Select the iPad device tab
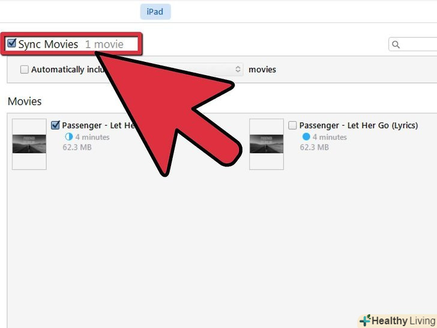 (x=155, y=12)
